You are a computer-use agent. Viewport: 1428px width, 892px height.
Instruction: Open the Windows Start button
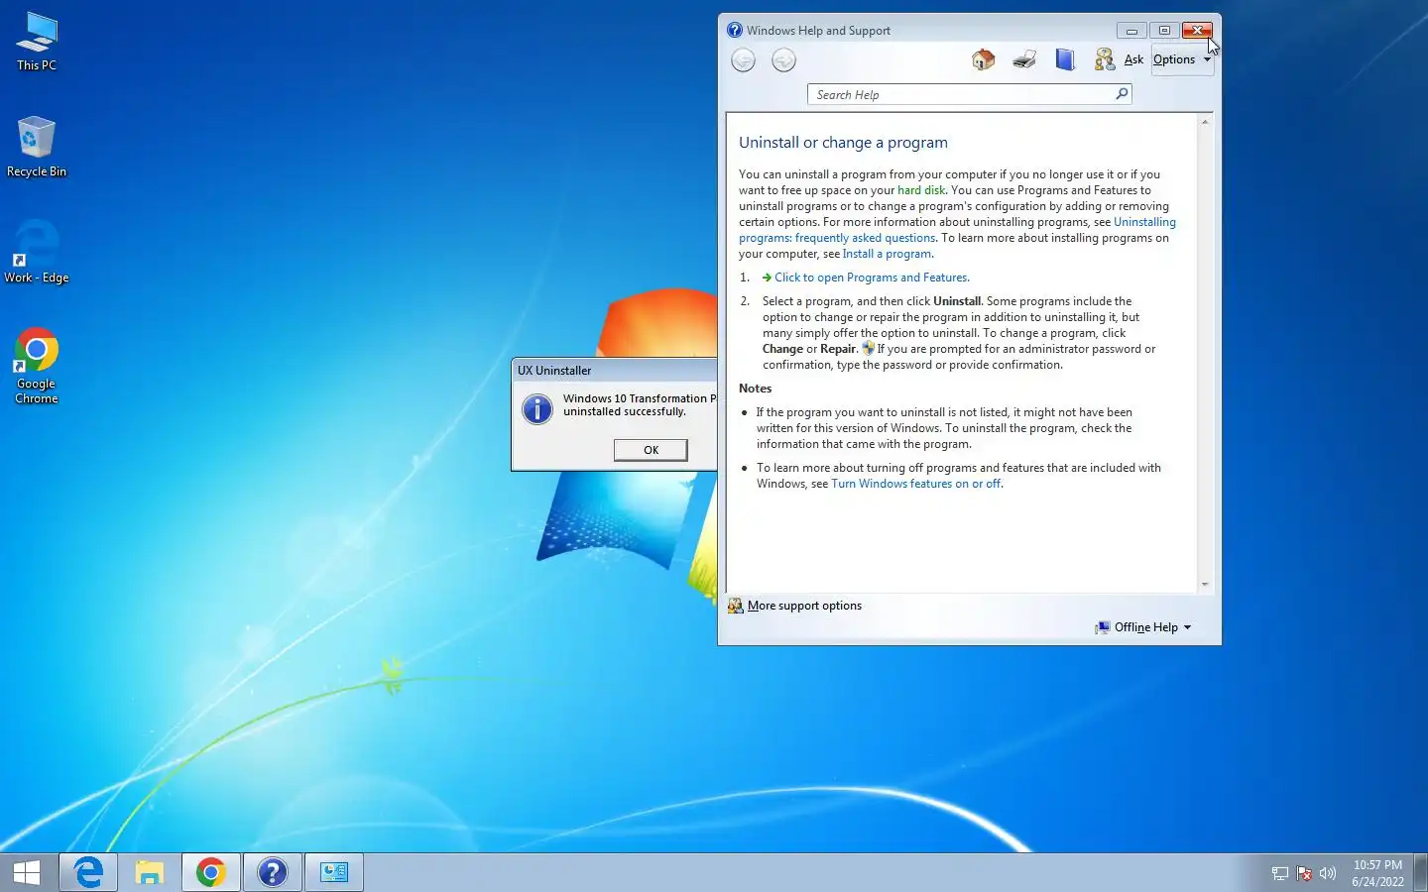click(x=28, y=872)
